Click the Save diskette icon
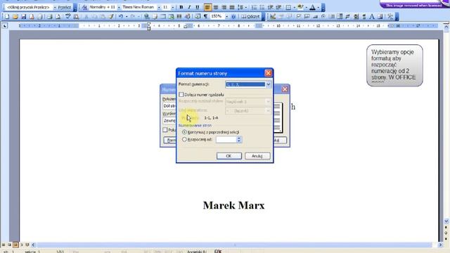Screen dimensions: 450x253 [x=23, y=17]
